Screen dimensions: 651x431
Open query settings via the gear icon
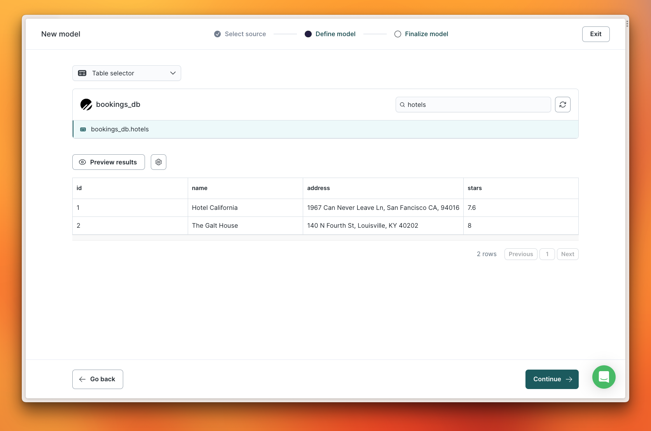click(158, 162)
